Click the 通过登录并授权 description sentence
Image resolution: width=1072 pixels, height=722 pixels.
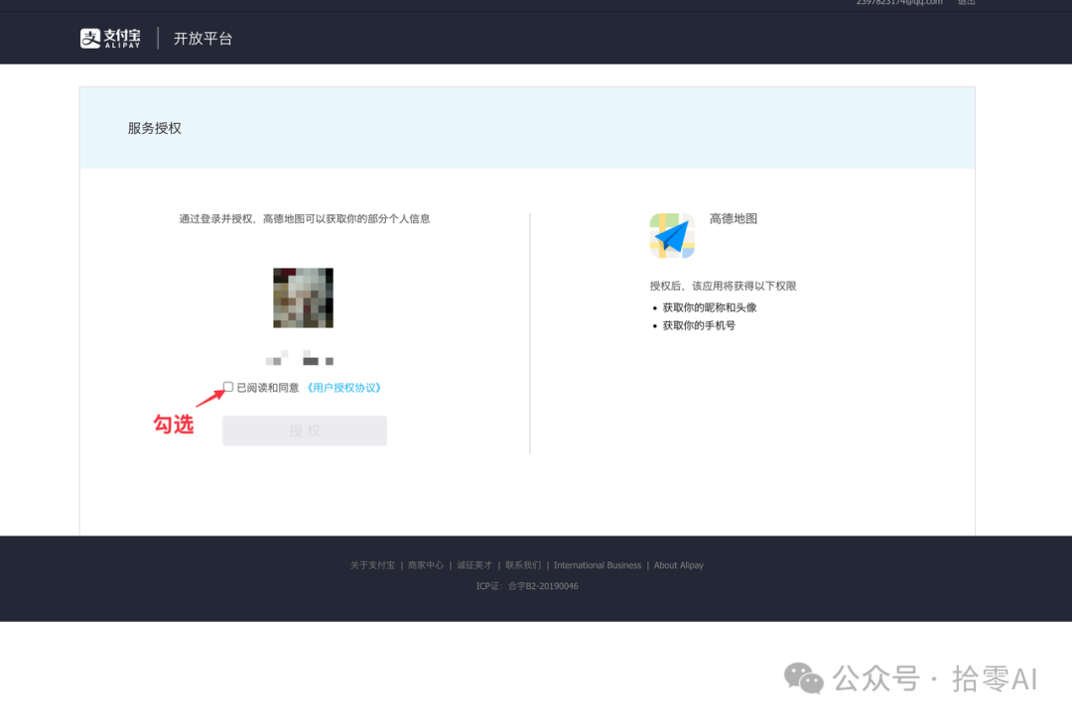305,218
